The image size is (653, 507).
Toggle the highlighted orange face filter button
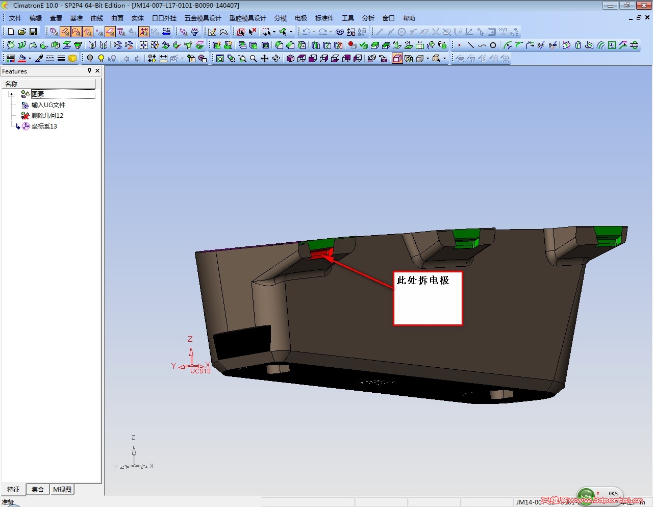[110, 32]
